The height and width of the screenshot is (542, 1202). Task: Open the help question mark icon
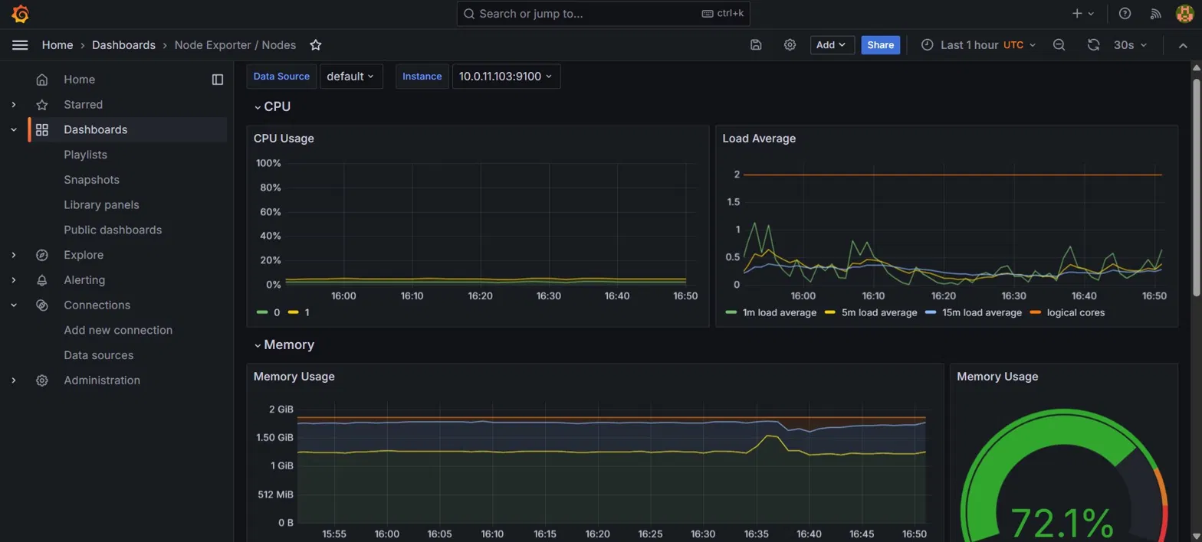point(1125,14)
